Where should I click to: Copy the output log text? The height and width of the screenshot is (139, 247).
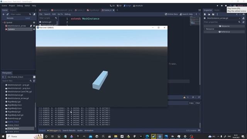pos(191,103)
